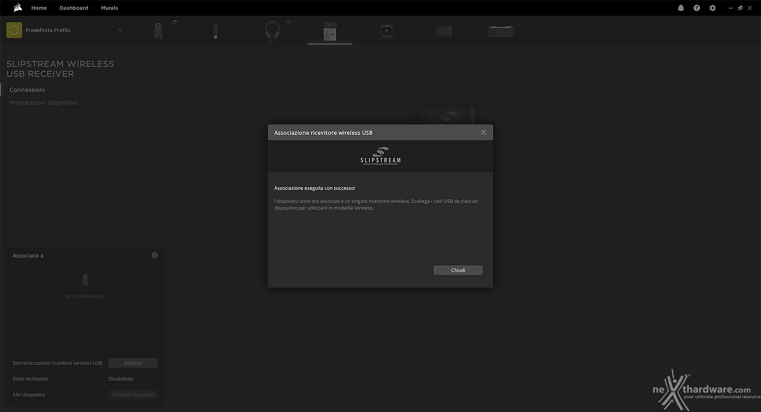Click the Altri dispositivi label

(x=29, y=395)
